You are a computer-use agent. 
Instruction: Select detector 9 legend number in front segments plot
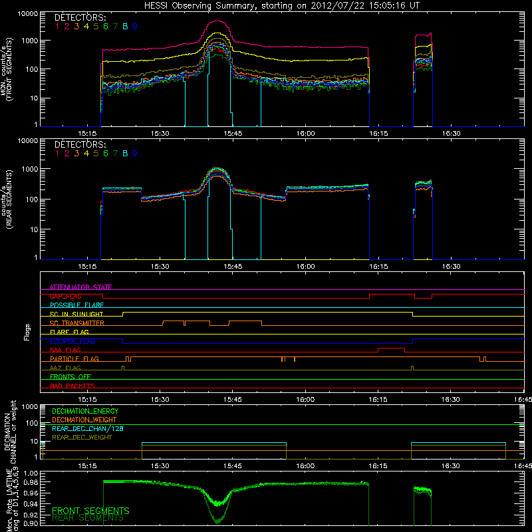click(x=135, y=27)
